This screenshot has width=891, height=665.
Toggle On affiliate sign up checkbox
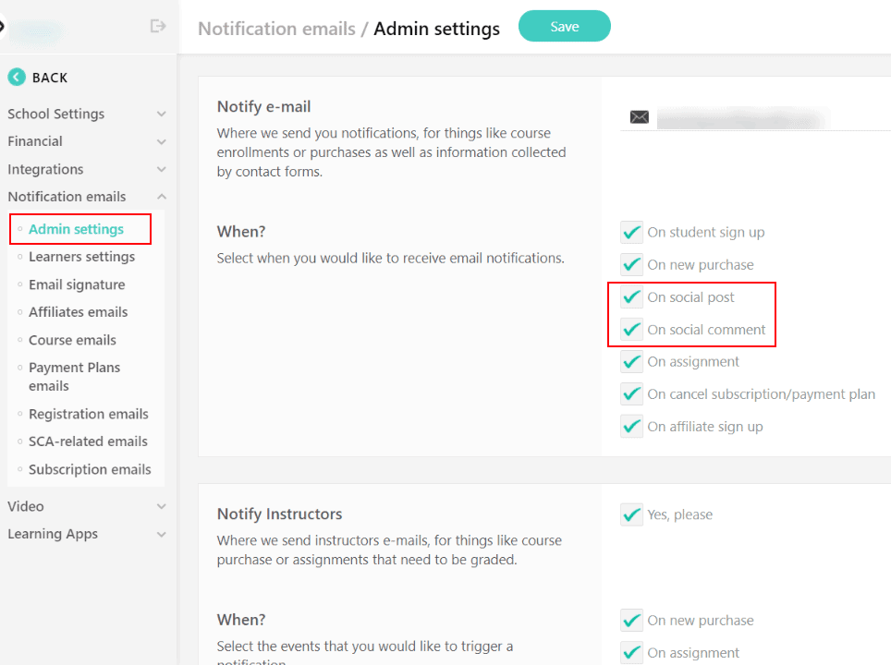632,427
